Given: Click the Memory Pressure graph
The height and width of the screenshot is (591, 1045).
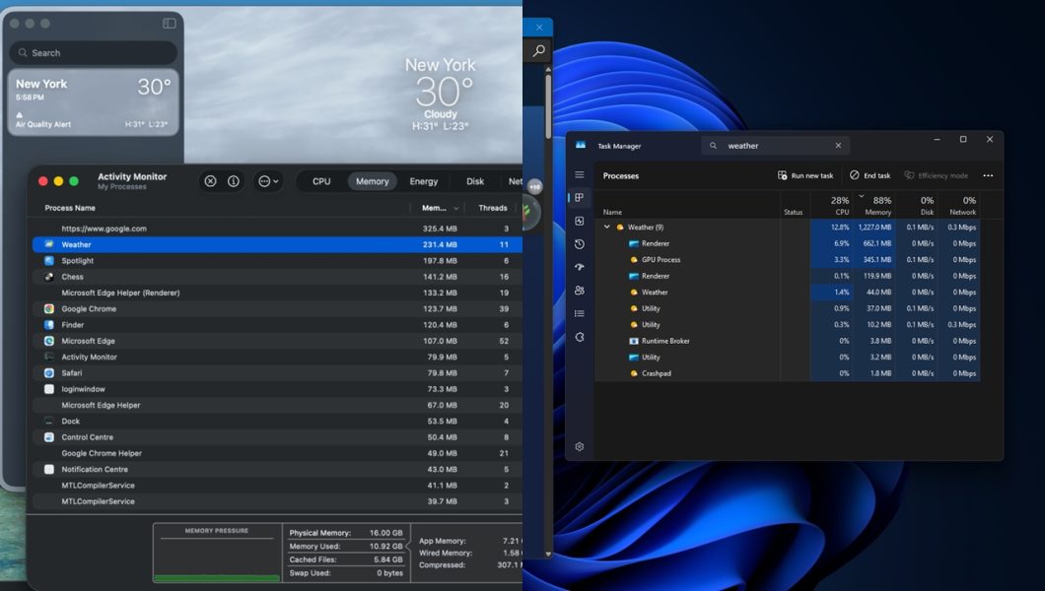Looking at the screenshot, I should pos(217,554).
